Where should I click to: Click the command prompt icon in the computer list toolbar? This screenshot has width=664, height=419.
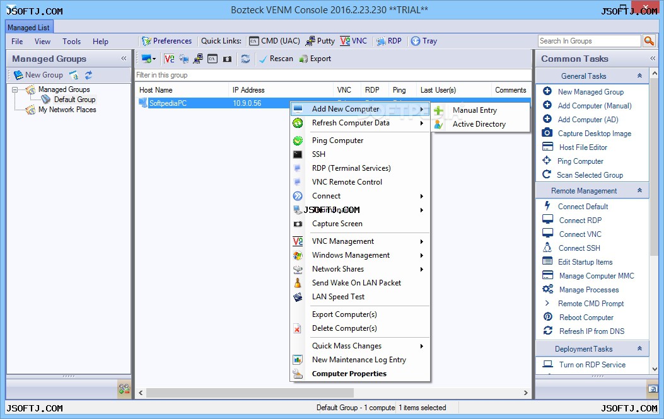tap(212, 59)
